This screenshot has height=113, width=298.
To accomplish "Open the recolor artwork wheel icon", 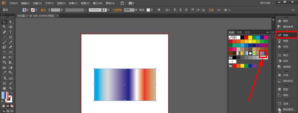I will tap(159, 10).
